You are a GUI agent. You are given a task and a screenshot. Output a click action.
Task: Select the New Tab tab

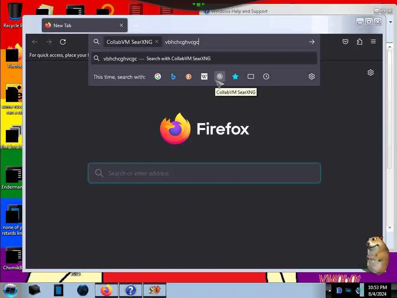click(85, 25)
